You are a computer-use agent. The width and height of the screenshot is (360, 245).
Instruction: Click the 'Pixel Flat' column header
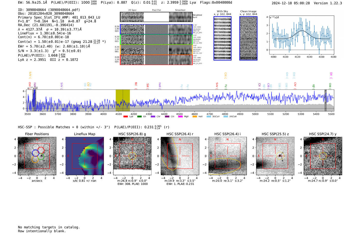point(156,10)
